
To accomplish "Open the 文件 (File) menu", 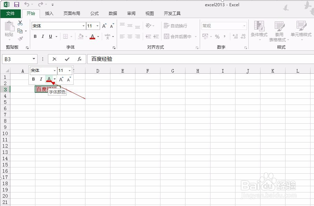I will coord(11,13).
